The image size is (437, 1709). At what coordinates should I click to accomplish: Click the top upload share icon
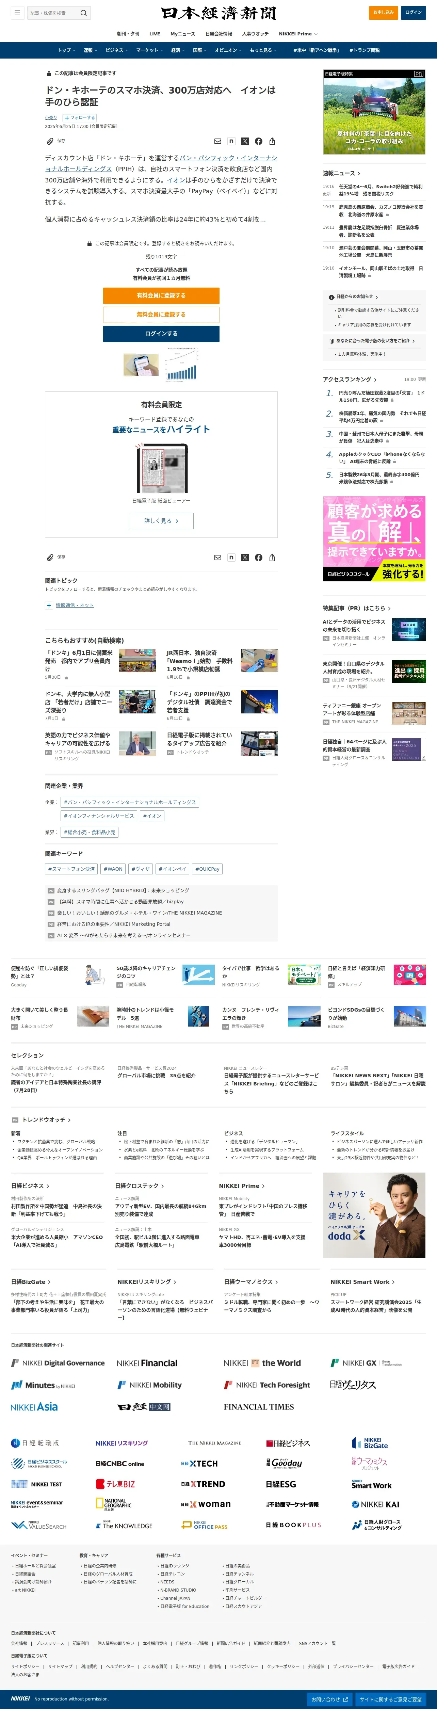coord(272,141)
